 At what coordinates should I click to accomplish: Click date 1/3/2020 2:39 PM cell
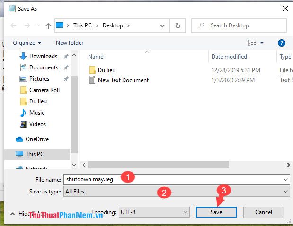(x=233, y=80)
